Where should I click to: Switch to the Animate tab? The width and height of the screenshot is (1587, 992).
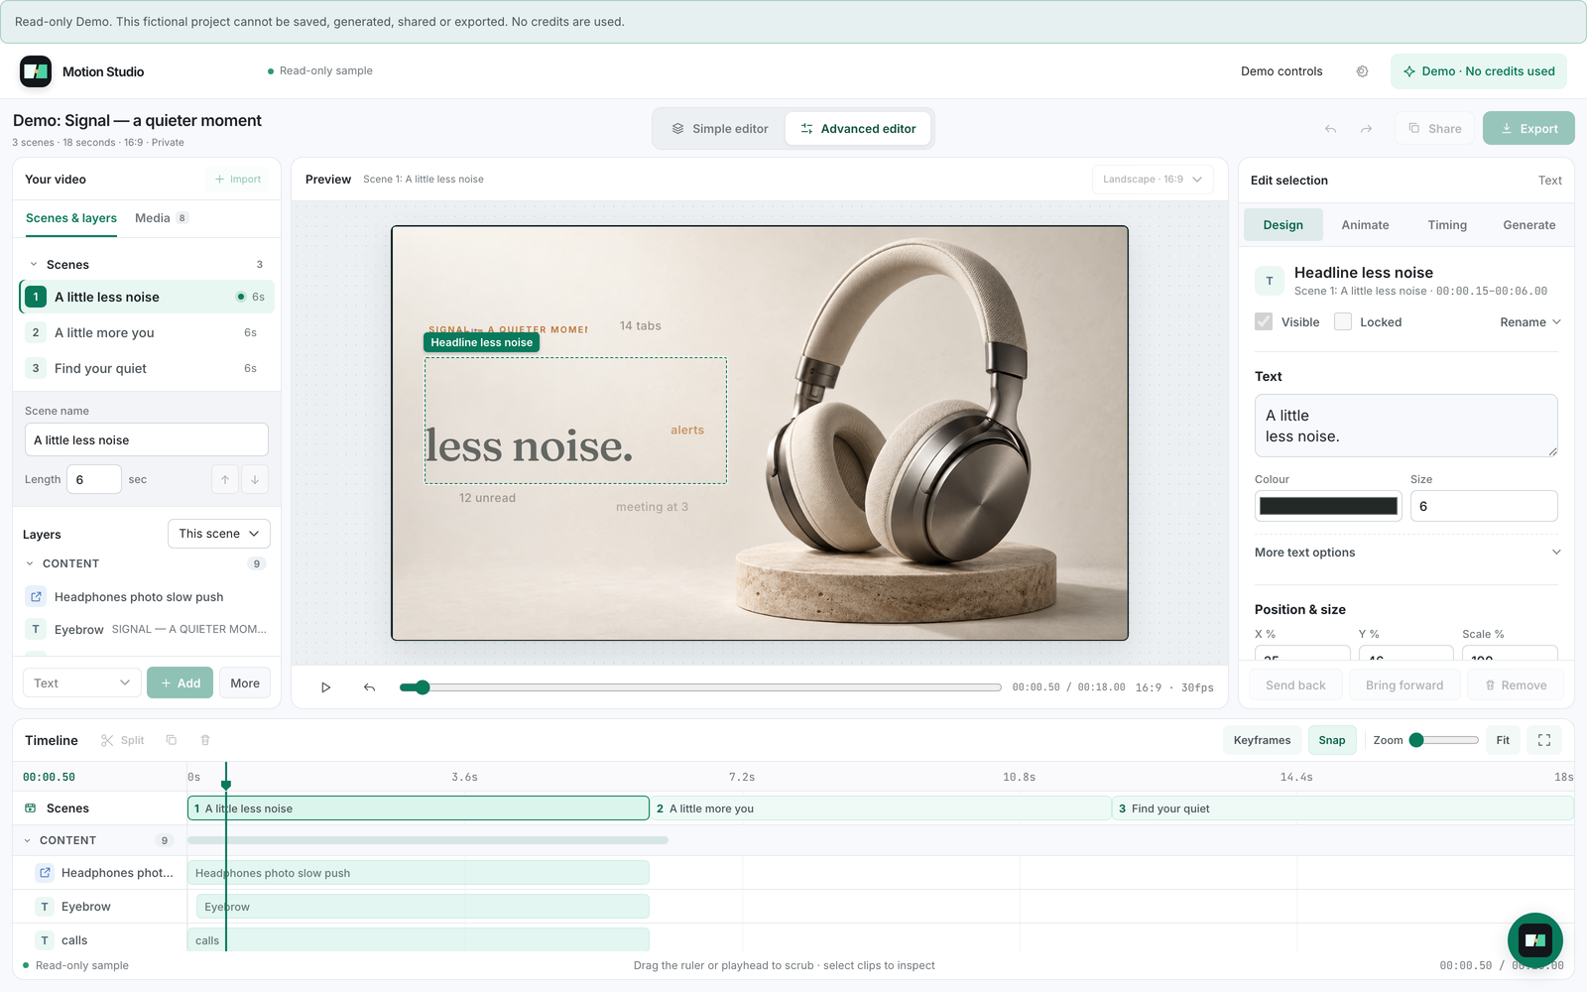click(1365, 225)
